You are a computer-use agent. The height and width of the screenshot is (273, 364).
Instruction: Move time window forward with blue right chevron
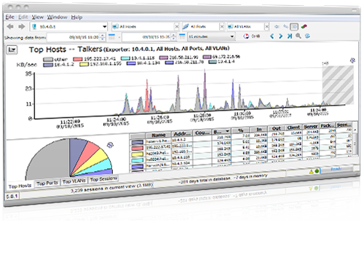281,36
